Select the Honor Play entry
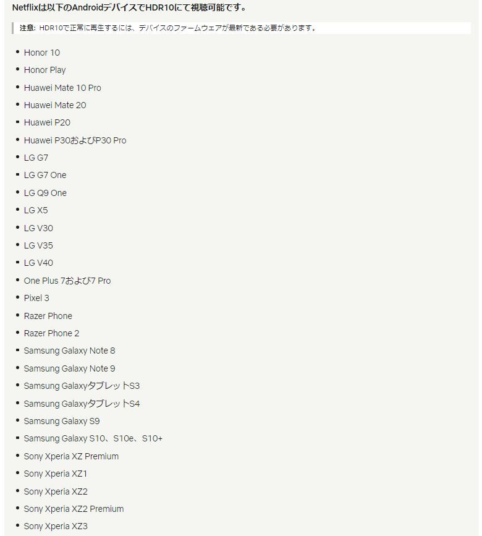The height and width of the screenshot is (536, 482). coord(44,70)
